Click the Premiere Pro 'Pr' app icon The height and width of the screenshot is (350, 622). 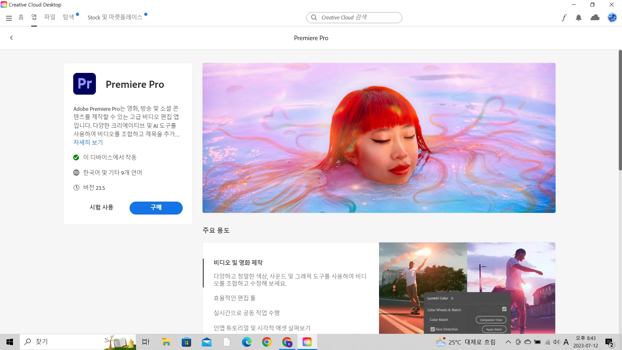85,84
